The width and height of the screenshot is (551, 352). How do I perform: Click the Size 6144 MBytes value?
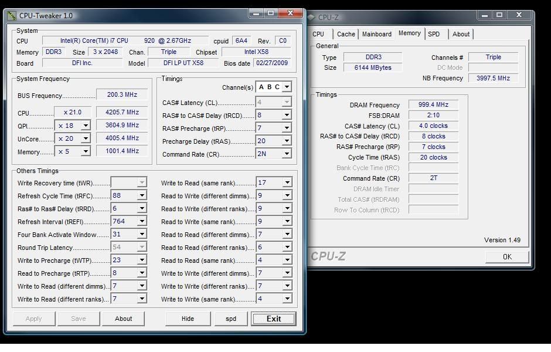[372, 67]
